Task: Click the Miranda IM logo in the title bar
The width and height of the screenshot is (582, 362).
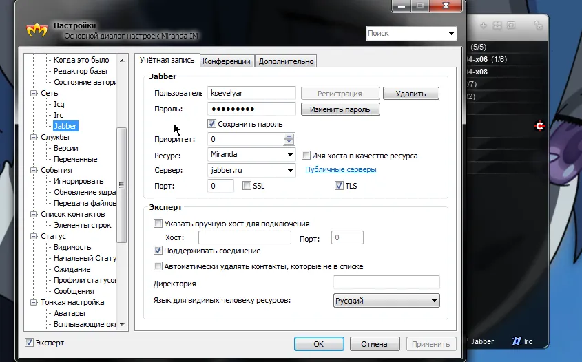Action: coord(36,30)
